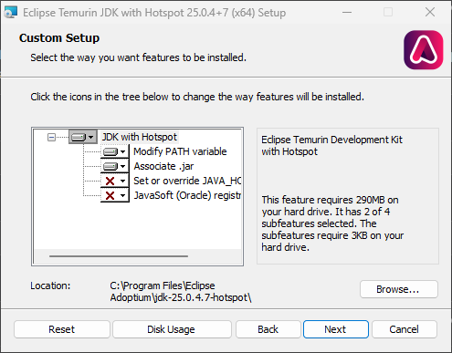Click Next to continue setup
This screenshot has height=353, width=452.
click(x=336, y=329)
